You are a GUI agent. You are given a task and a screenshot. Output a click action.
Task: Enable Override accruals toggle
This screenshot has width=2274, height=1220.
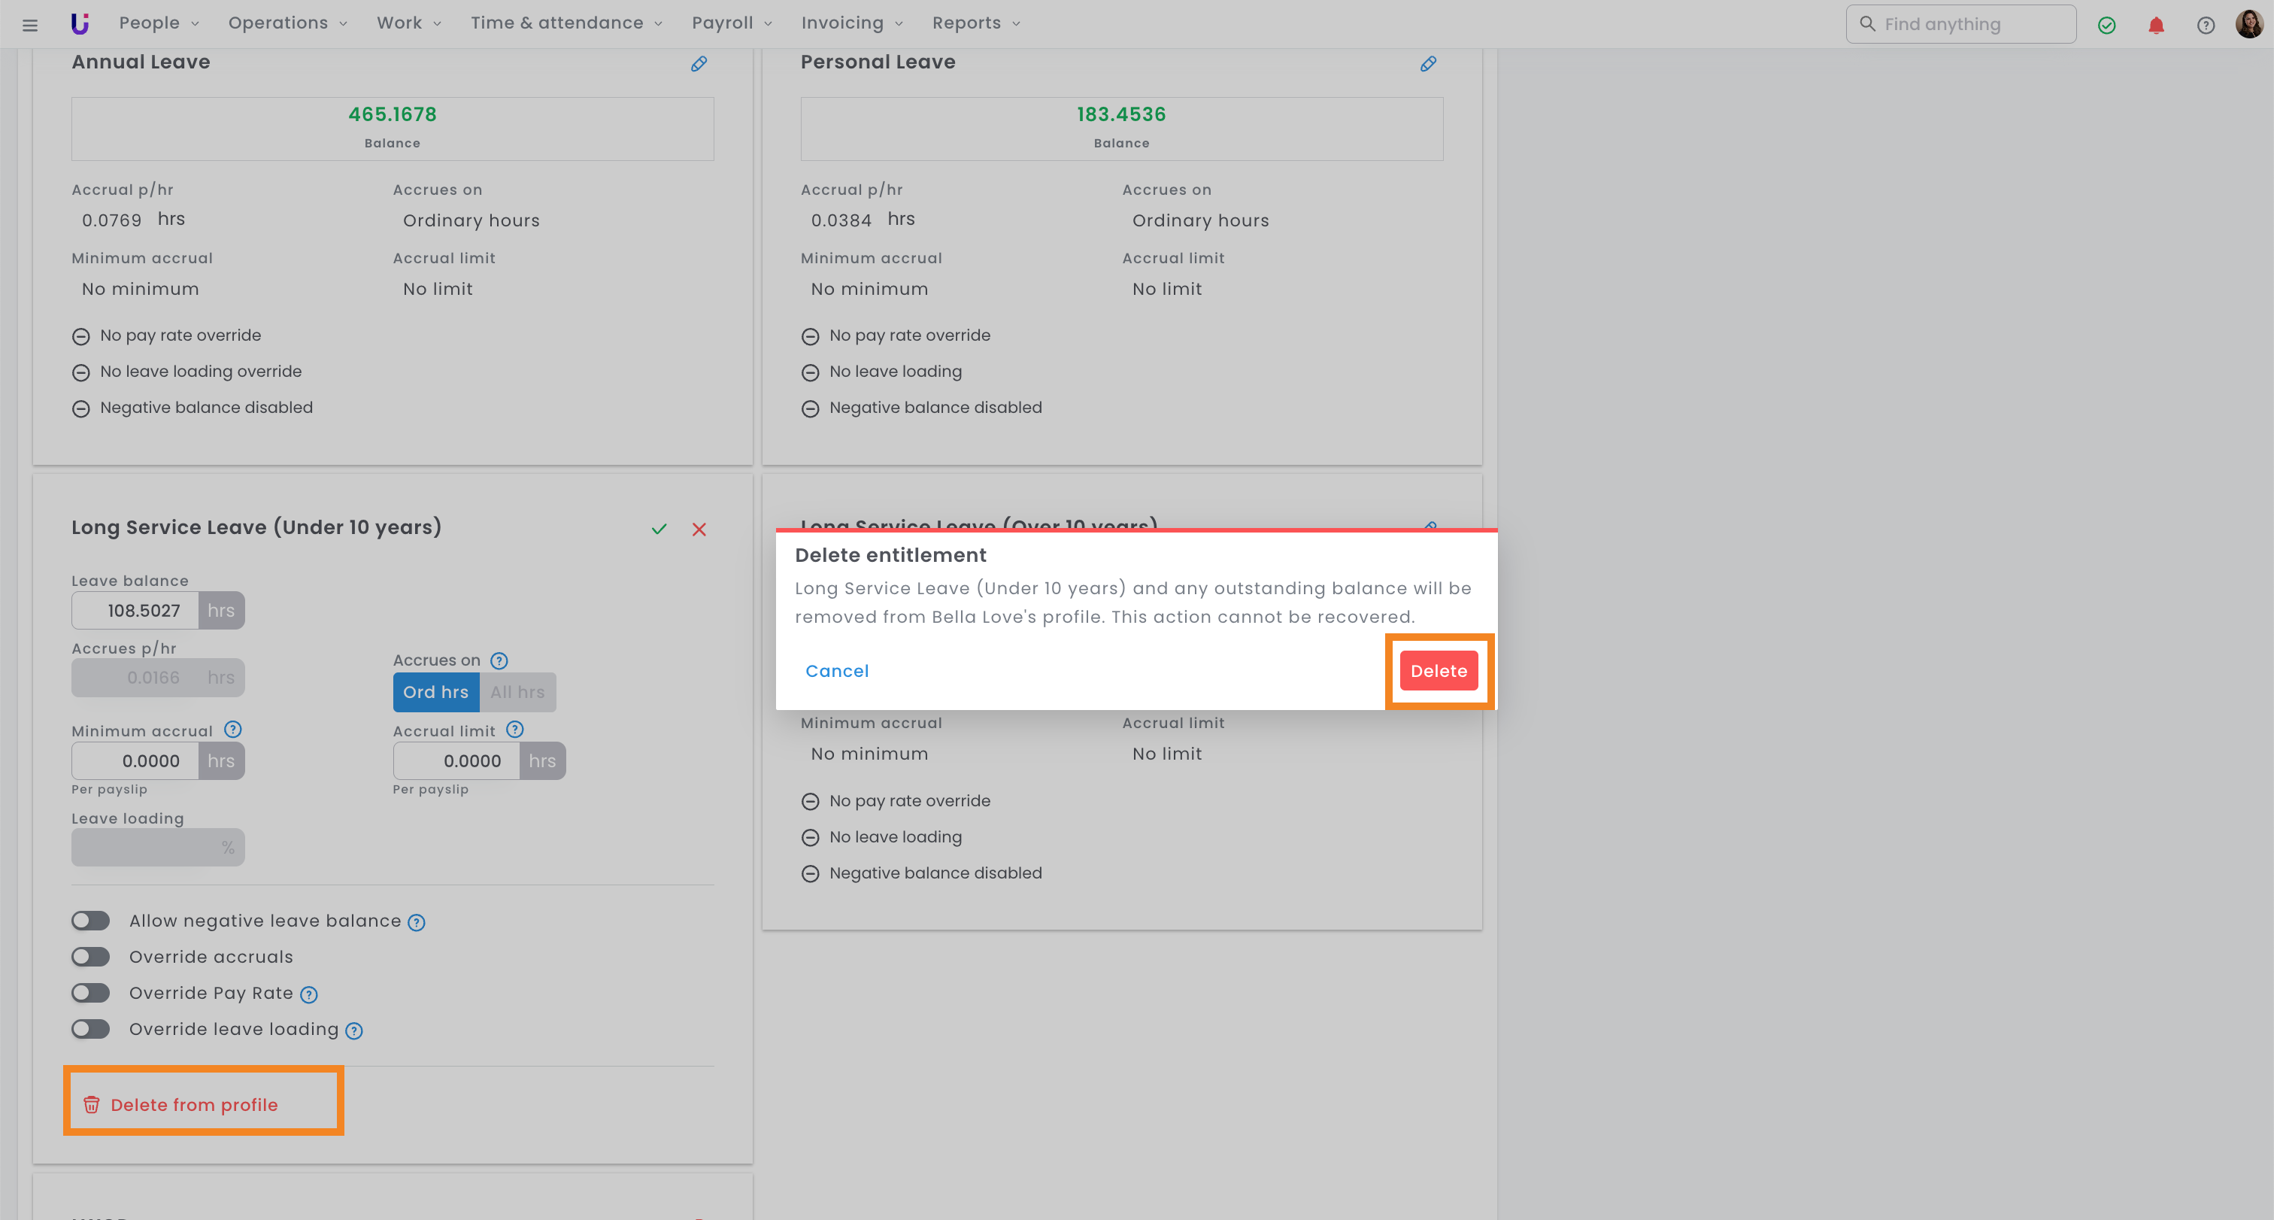click(91, 957)
